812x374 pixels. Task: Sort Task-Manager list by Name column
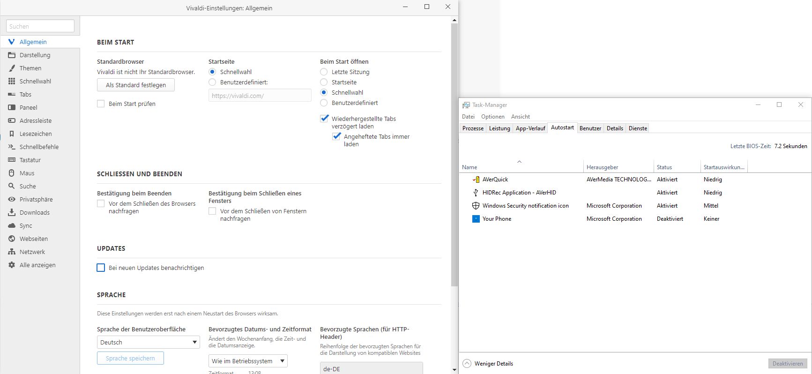pos(521,167)
